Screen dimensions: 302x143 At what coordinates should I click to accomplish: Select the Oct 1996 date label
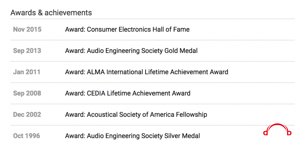point(27,136)
